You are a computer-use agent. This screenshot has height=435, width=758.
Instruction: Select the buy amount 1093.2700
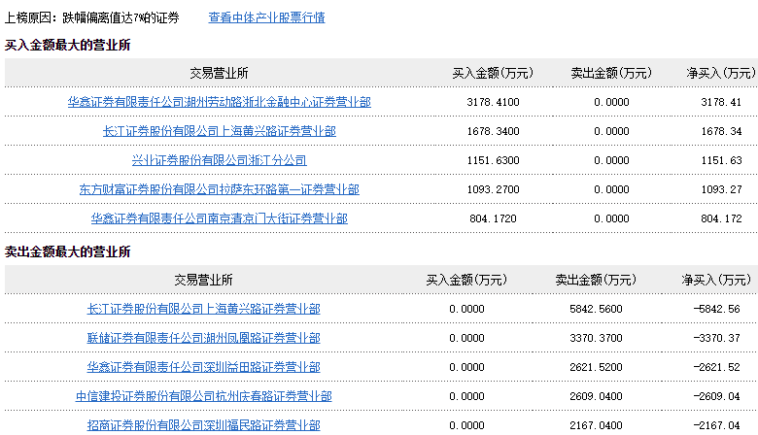493,189
